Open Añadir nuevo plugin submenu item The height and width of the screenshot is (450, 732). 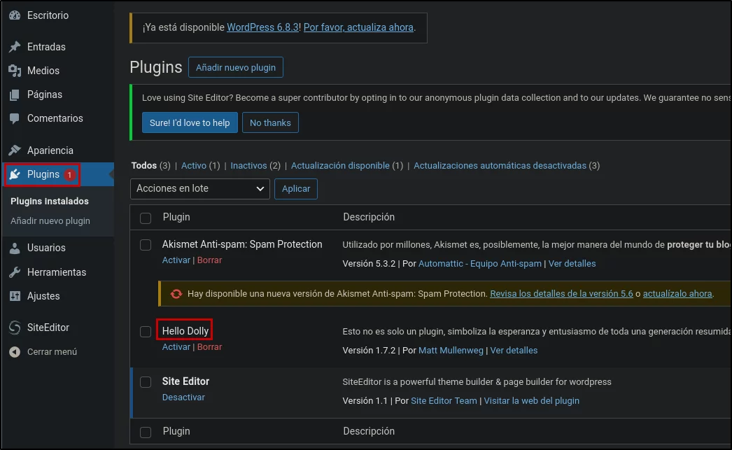click(x=50, y=220)
